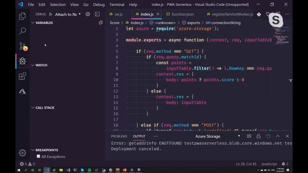The width and height of the screenshot is (308, 173).
Task: Collapse all variables icon
Action: click(x=101, y=23)
